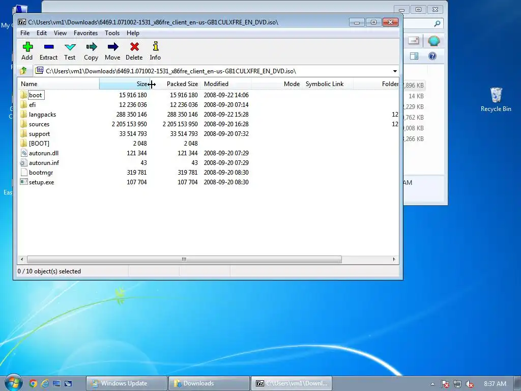Image resolution: width=521 pixels, height=391 pixels.
Task: Click the preview pane icon in Downloads window
Action: [414, 56]
